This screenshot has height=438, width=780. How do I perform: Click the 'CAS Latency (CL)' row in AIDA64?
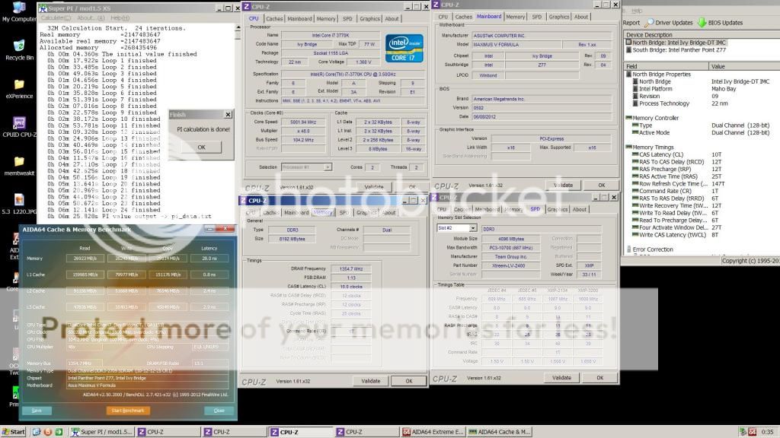tap(702, 154)
